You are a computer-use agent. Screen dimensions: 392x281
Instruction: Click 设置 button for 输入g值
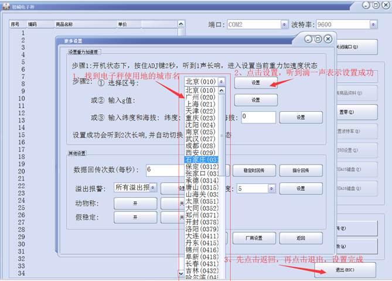click(255, 100)
